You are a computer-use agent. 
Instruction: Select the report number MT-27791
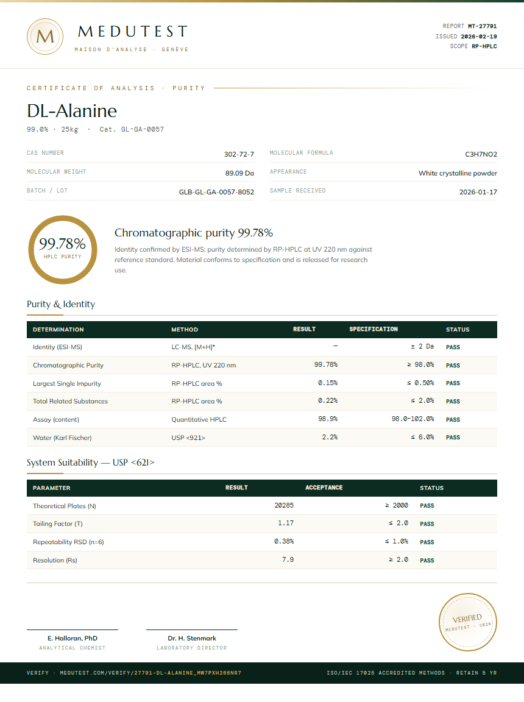coord(483,26)
